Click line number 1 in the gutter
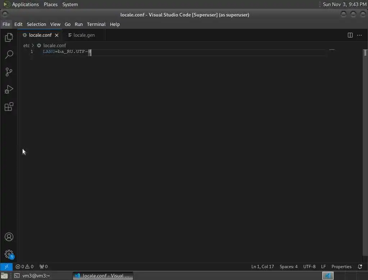Screen dimensions: 368x280 [32, 51]
